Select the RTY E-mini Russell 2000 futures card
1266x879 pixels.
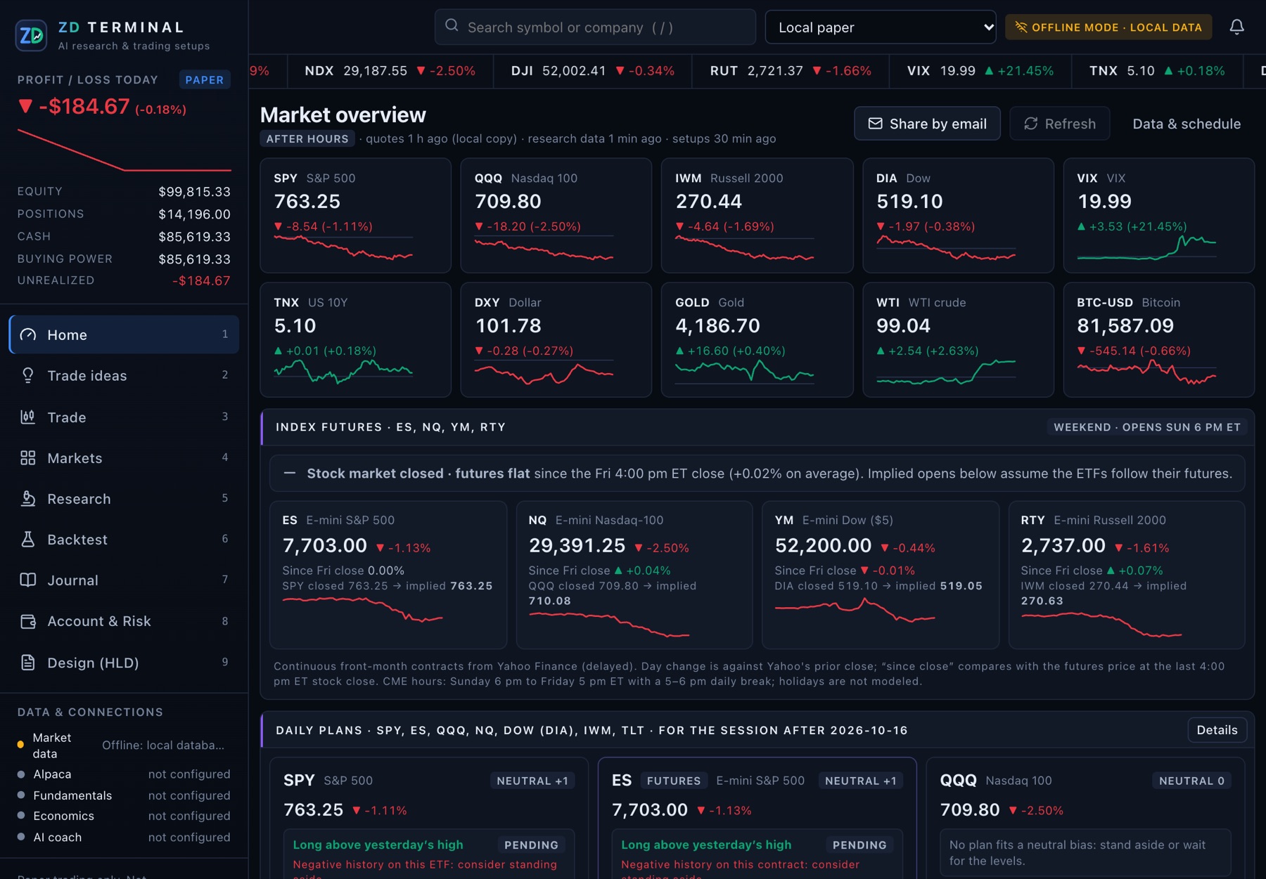(x=1127, y=575)
